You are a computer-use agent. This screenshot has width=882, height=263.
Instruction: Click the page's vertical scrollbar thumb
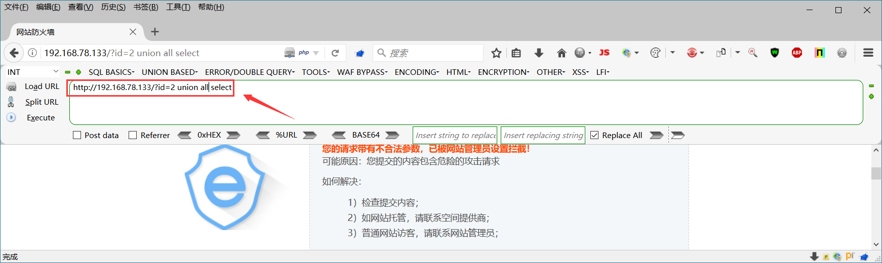[876, 173]
